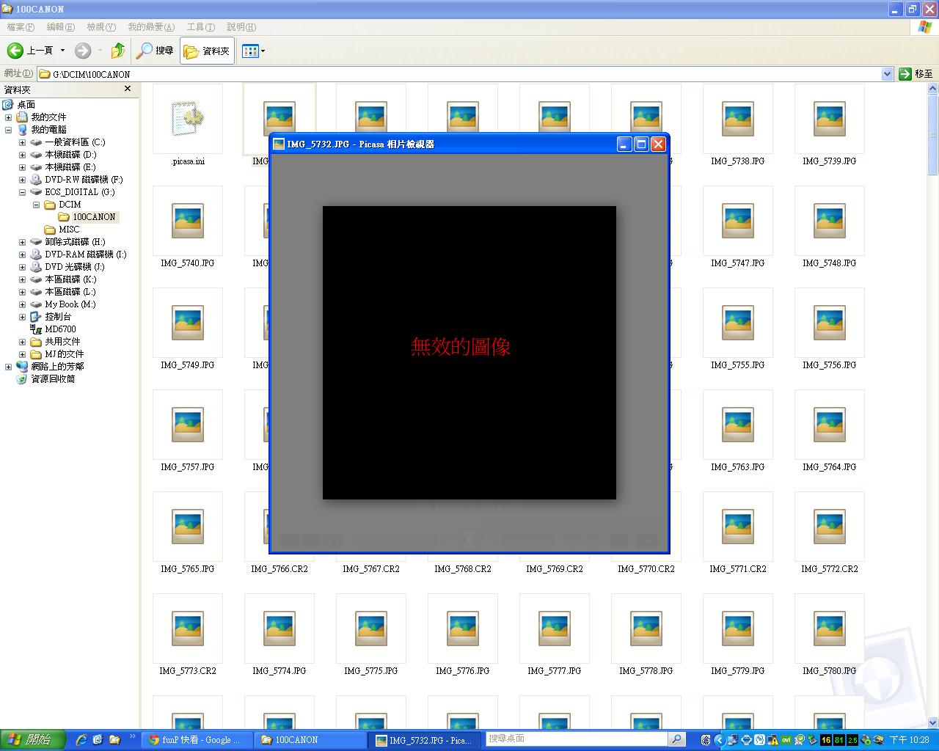Expand 卸除式磁碟 (H:) node
The height and width of the screenshot is (751, 939).
[x=22, y=242]
